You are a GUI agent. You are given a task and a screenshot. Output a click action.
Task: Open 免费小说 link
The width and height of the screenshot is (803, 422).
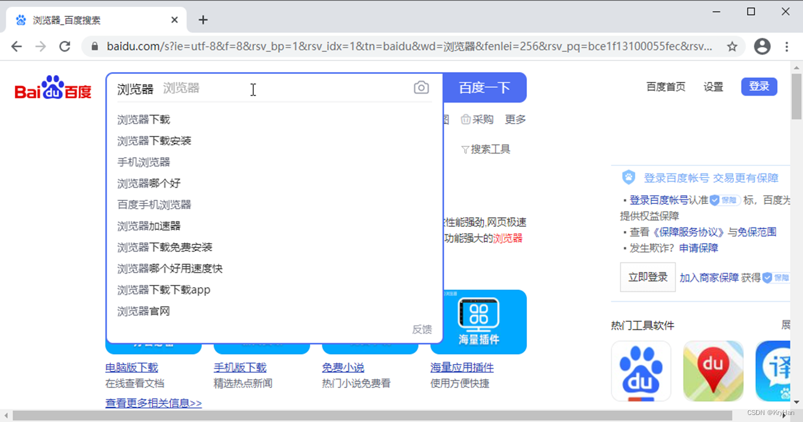[x=343, y=367]
